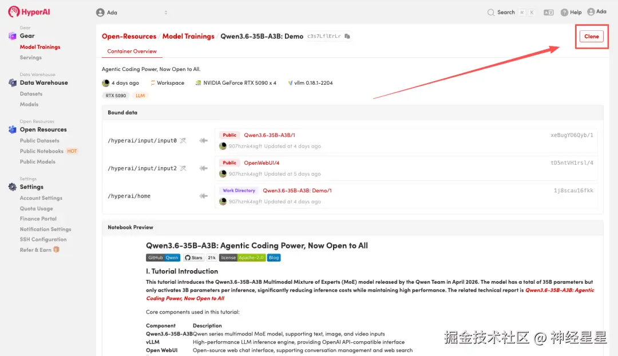Open SSH Configuration
The width and height of the screenshot is (618, 356).
(43, 239)
